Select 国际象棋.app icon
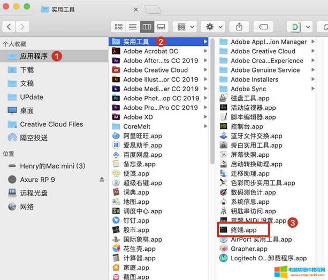Image resolution: width=328 pixels, height=280 pixels. (x=116, y=239)
